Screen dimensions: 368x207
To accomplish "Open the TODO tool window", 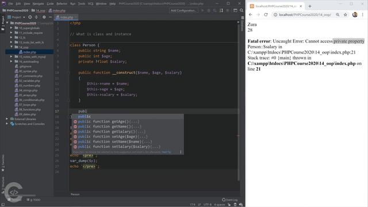I will click(x=33, y=200).
